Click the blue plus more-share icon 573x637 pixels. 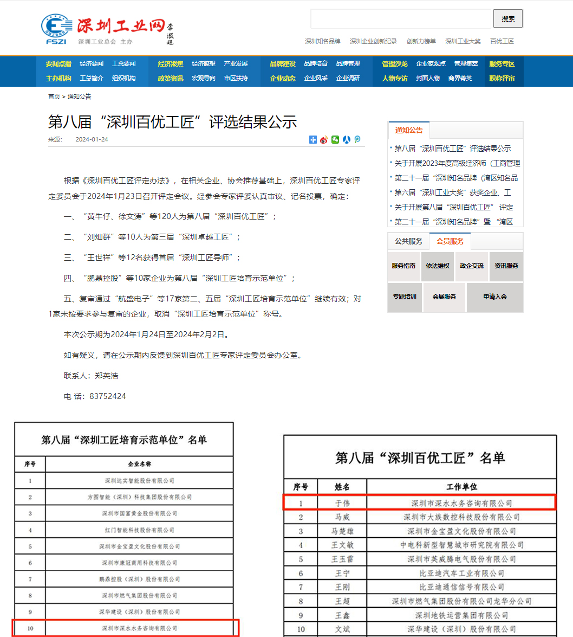(313, 140)
